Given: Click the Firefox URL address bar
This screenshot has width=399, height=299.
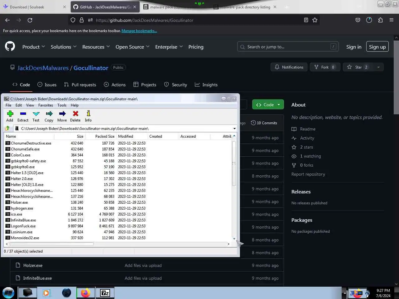Looking at the screenshot, I should pos(193,20).
